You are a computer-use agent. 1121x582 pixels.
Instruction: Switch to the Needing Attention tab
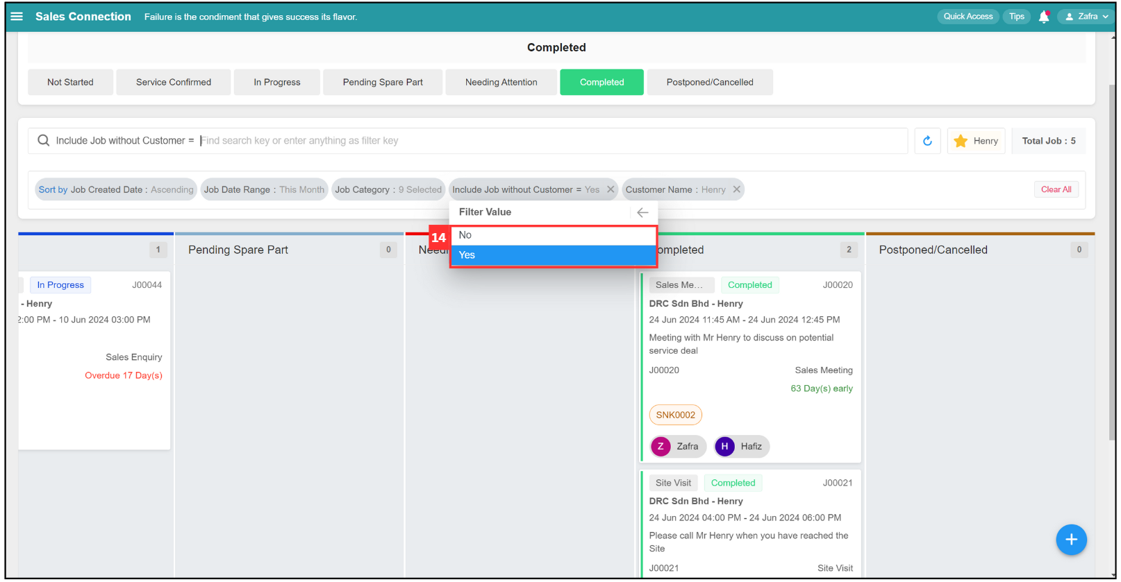[501, 82]
